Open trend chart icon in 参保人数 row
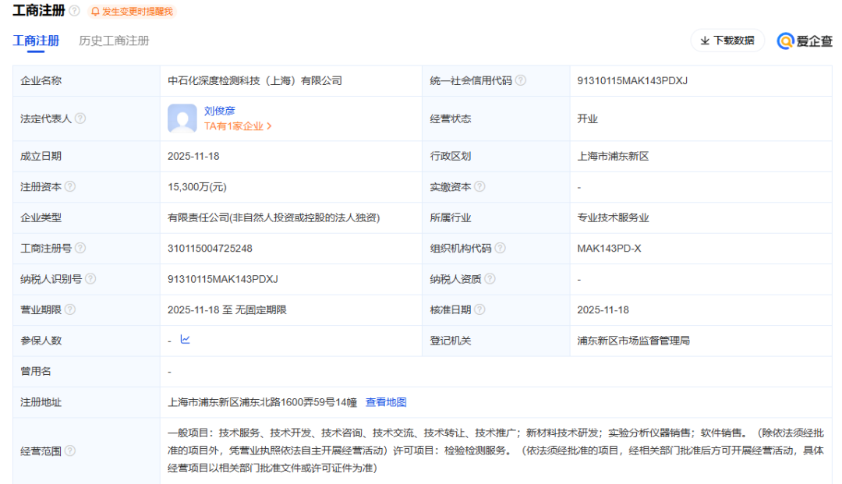 [186, 339]
